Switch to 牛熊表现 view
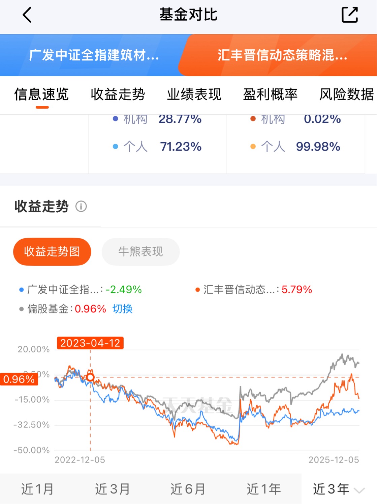The height and width of the screenshot is (504, 377). (140, 251)
